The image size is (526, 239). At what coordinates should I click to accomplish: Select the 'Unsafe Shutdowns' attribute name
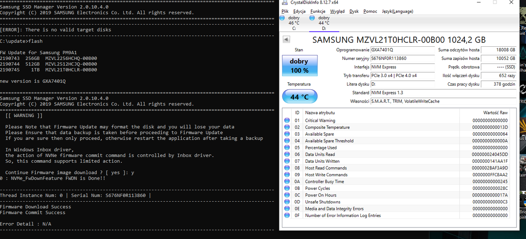(323, 202)
